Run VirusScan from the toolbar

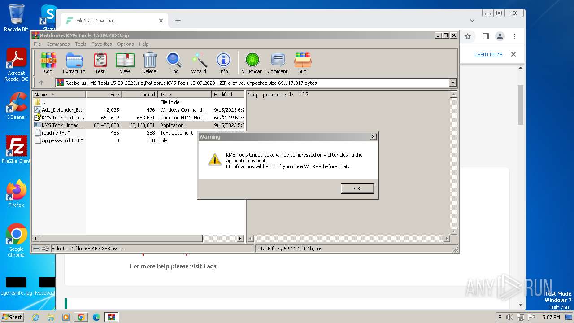coord(252,63)
